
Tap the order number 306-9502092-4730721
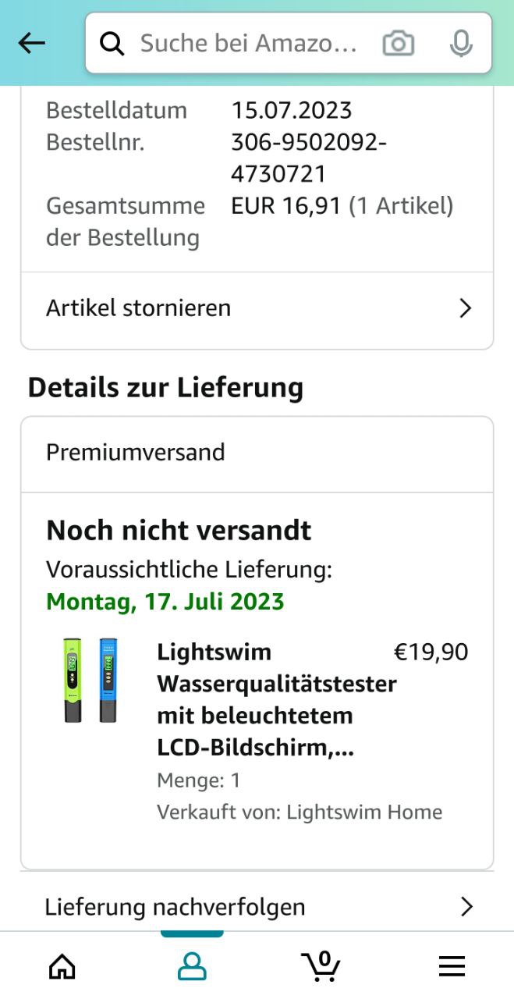click(309, 158)
